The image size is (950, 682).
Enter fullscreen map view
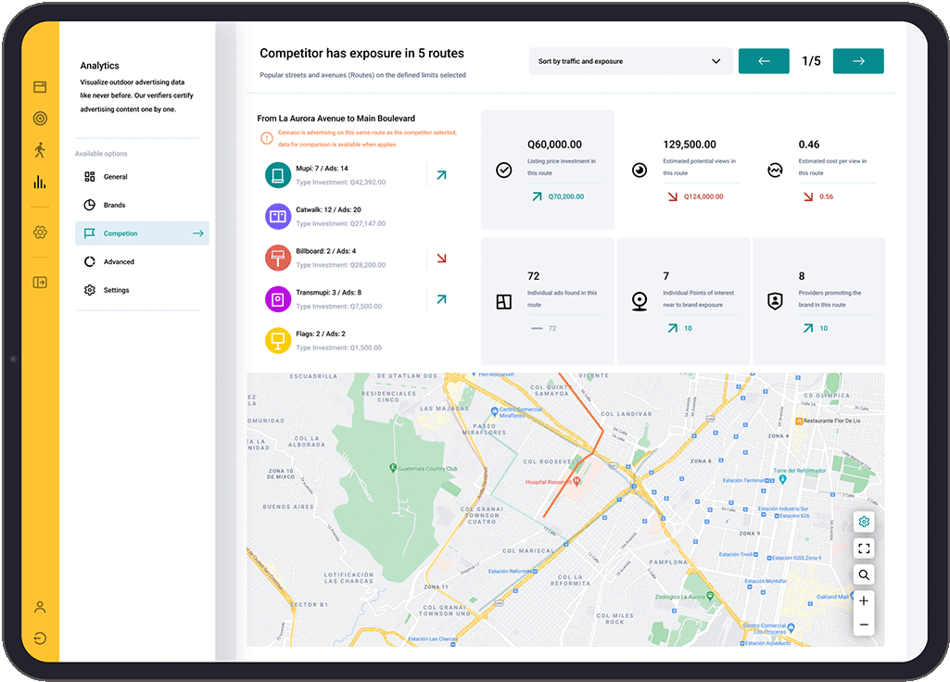(x=864, y=549)
